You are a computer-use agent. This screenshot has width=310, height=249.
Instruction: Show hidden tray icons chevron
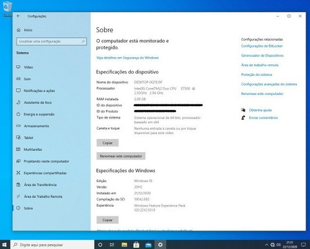(267, 245)
